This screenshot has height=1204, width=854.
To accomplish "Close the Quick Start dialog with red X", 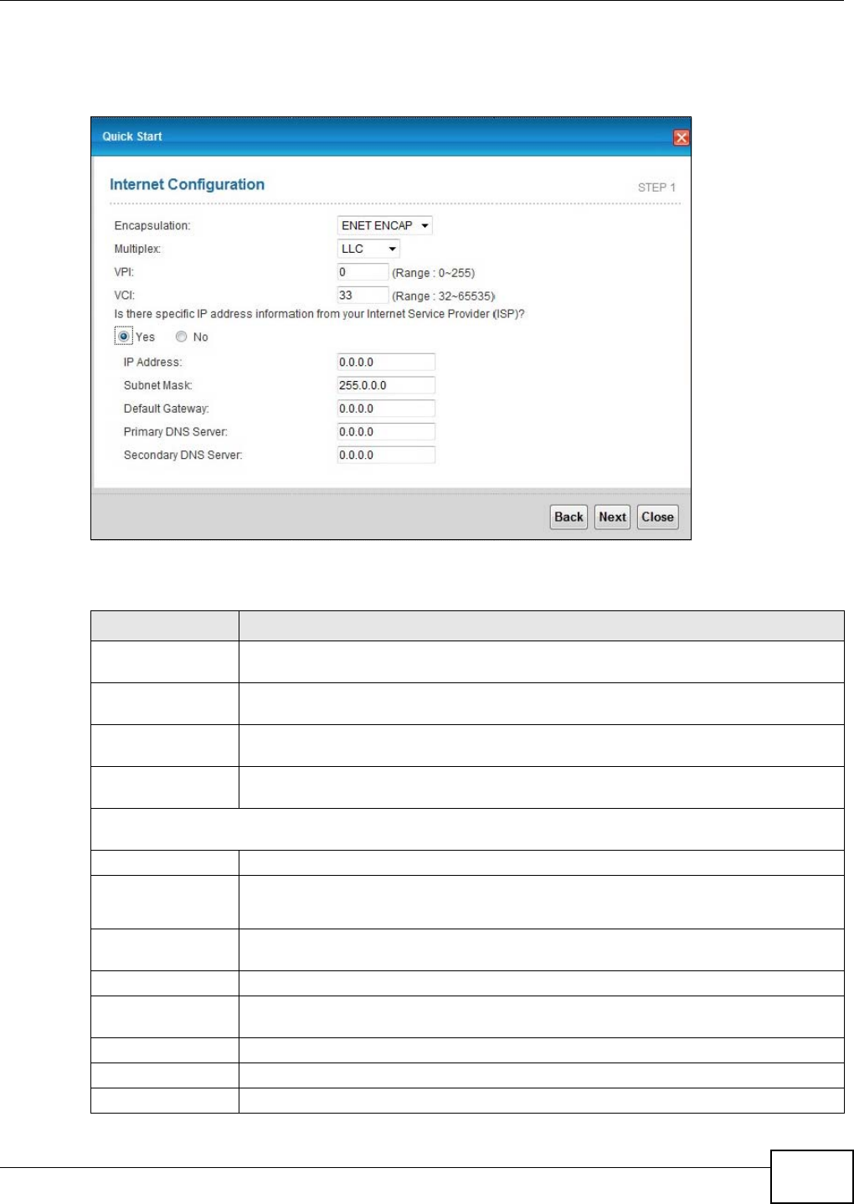I will tap(682, 137).
